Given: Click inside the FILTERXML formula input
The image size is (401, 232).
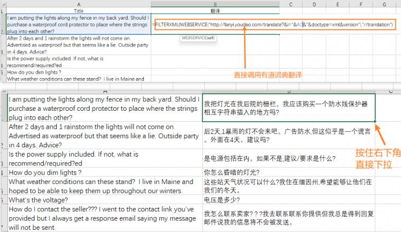Looking at the screenshot, I should (275, 25).
